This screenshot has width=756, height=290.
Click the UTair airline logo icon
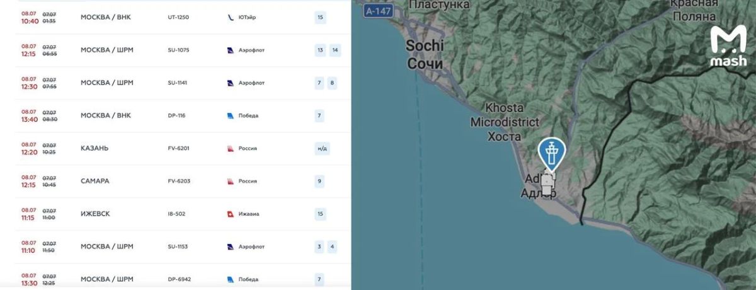click(x=230, y=17)
